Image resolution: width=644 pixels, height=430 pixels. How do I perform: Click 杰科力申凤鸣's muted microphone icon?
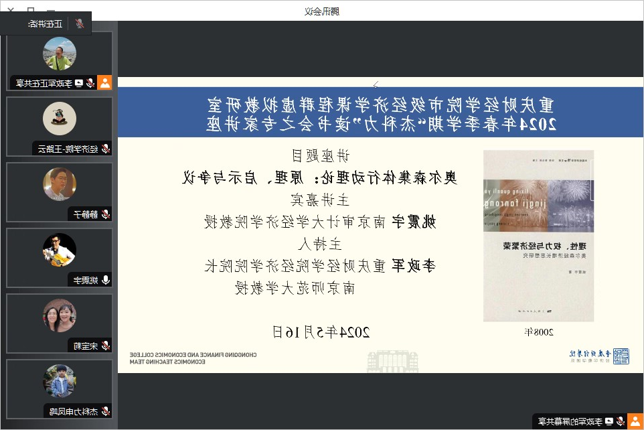105,411
